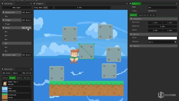Collapse the Viewport panel using its triangle icon
Screen dimensions: 179x101
tap(34, 4)
